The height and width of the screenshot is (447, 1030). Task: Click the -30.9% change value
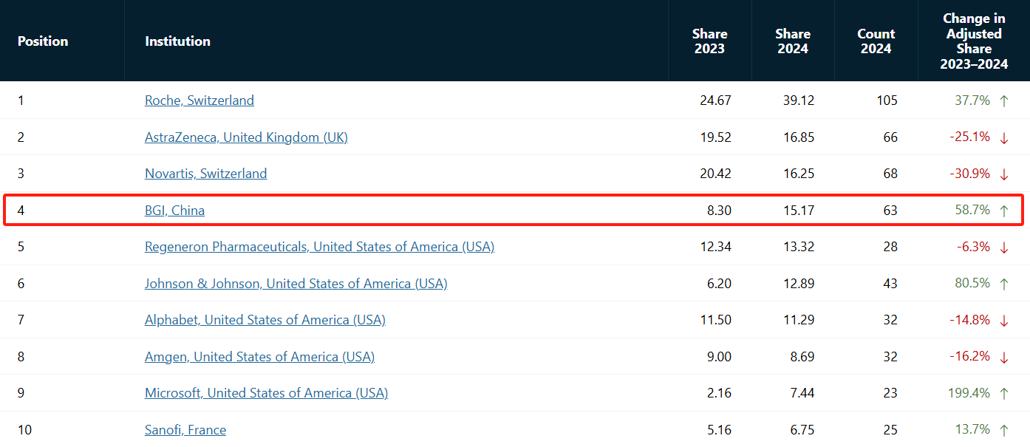click(969, 174)
